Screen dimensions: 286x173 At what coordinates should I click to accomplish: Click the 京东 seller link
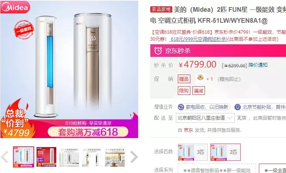point(188,130)
